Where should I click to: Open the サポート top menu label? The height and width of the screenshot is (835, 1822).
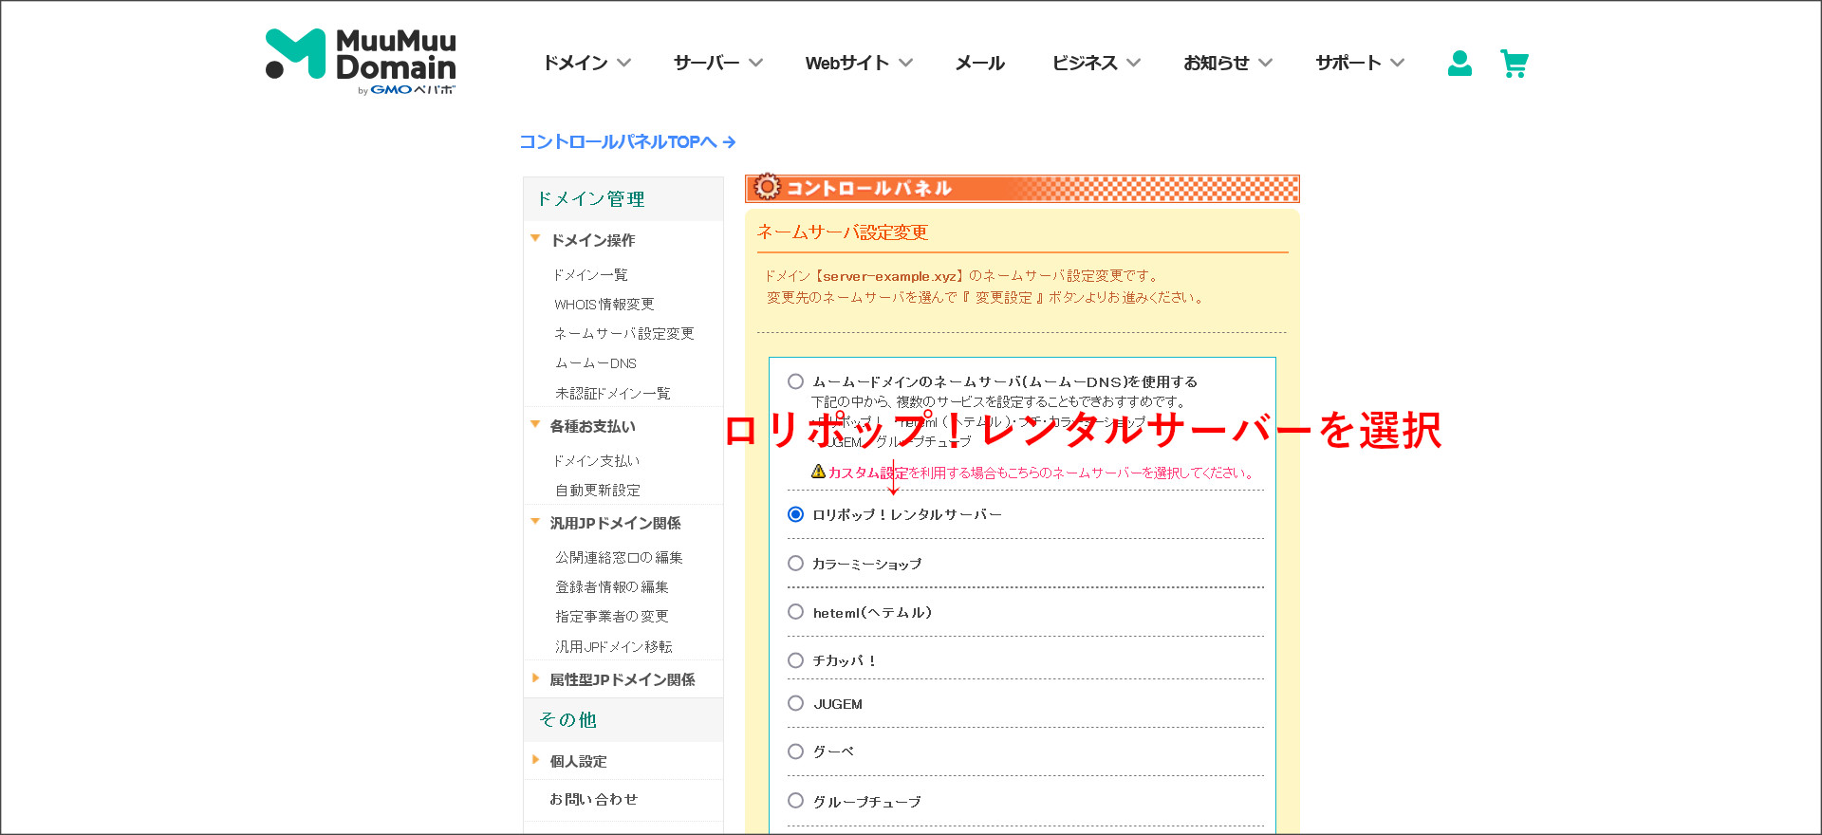pos(1348,63)
